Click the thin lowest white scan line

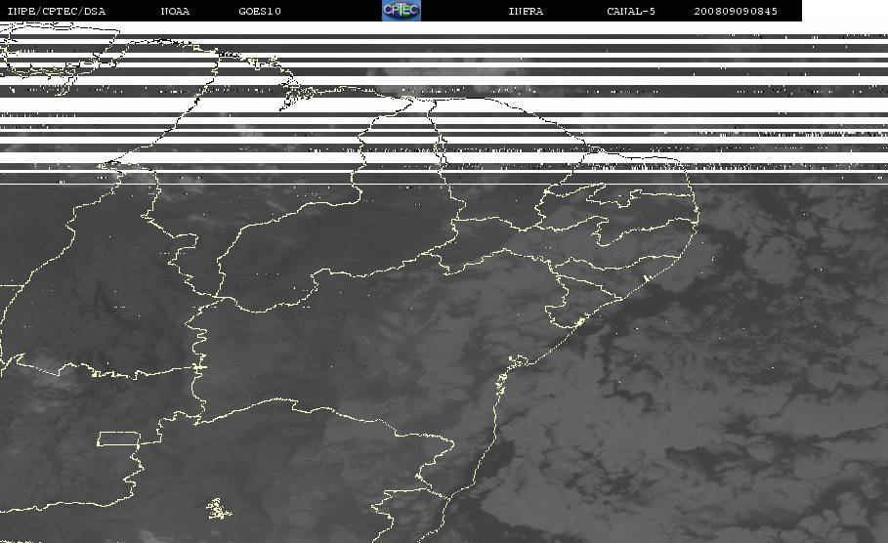coord(444,184)
